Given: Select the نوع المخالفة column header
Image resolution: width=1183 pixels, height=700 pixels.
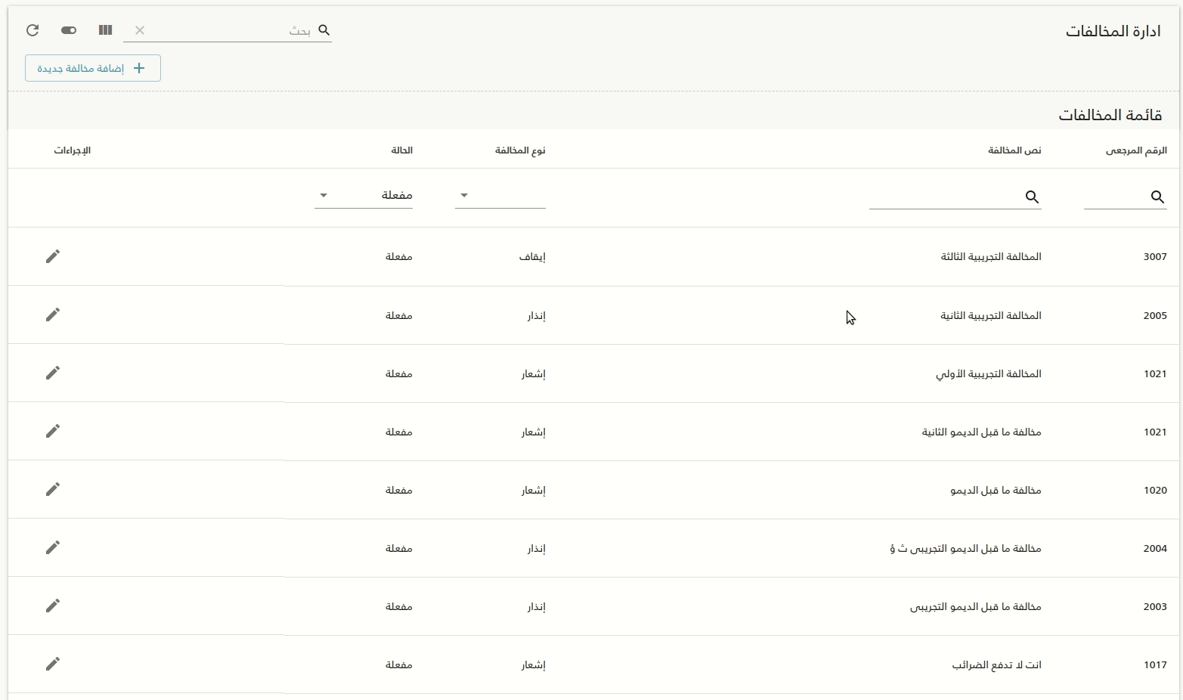Looking at the screenshot, I should click(521, 150).
